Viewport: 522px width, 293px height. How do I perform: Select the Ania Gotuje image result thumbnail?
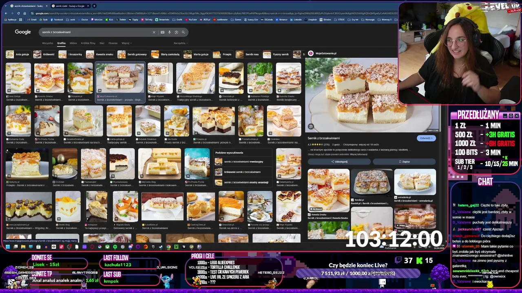(18, 78)
